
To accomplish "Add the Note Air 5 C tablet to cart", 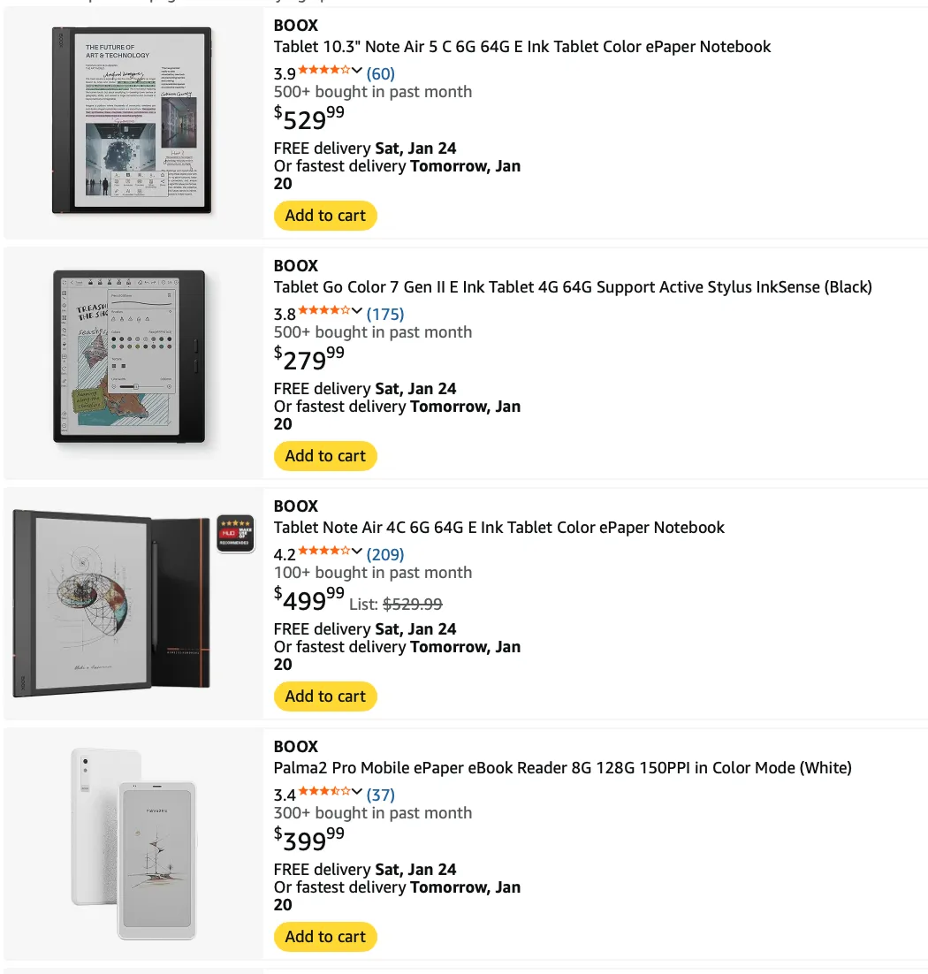I will point(325,216).
